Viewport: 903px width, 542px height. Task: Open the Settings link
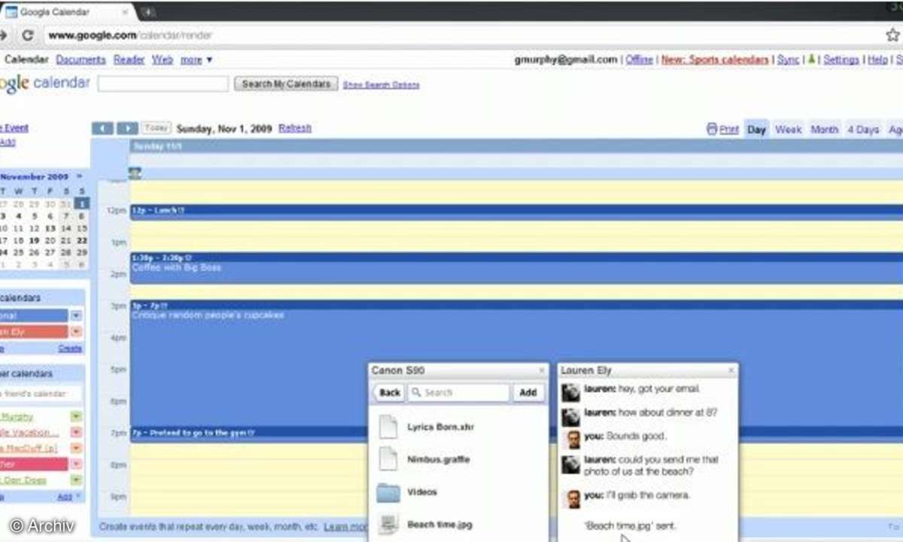[x=841, y=59]
